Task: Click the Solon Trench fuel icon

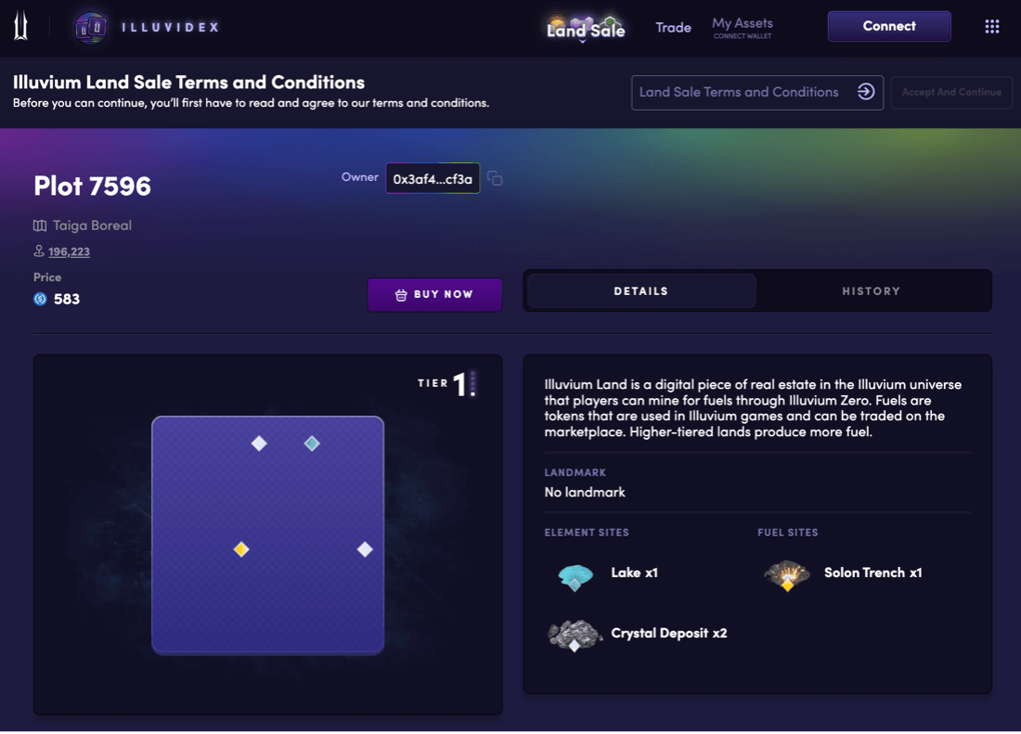Action: click(x=786, y=575)
